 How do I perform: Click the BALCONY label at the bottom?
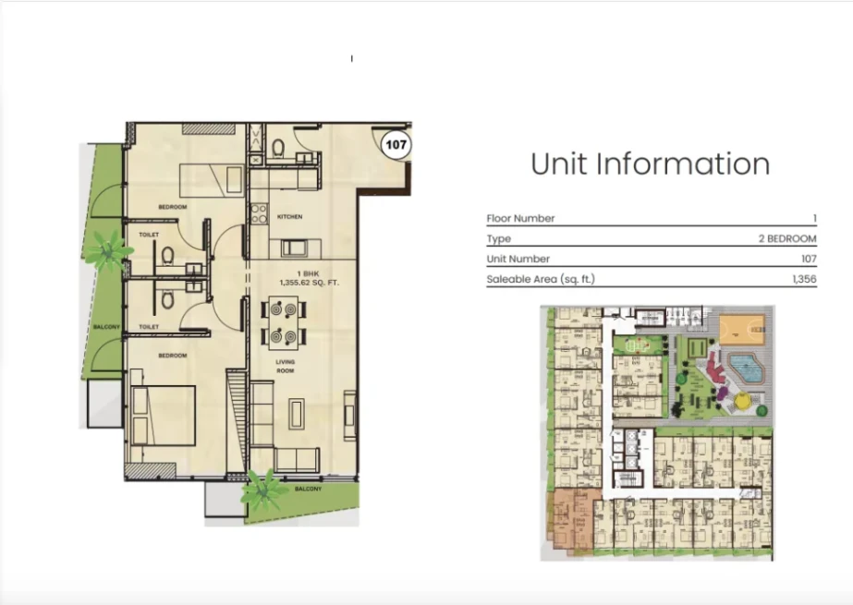click(308, 489)
